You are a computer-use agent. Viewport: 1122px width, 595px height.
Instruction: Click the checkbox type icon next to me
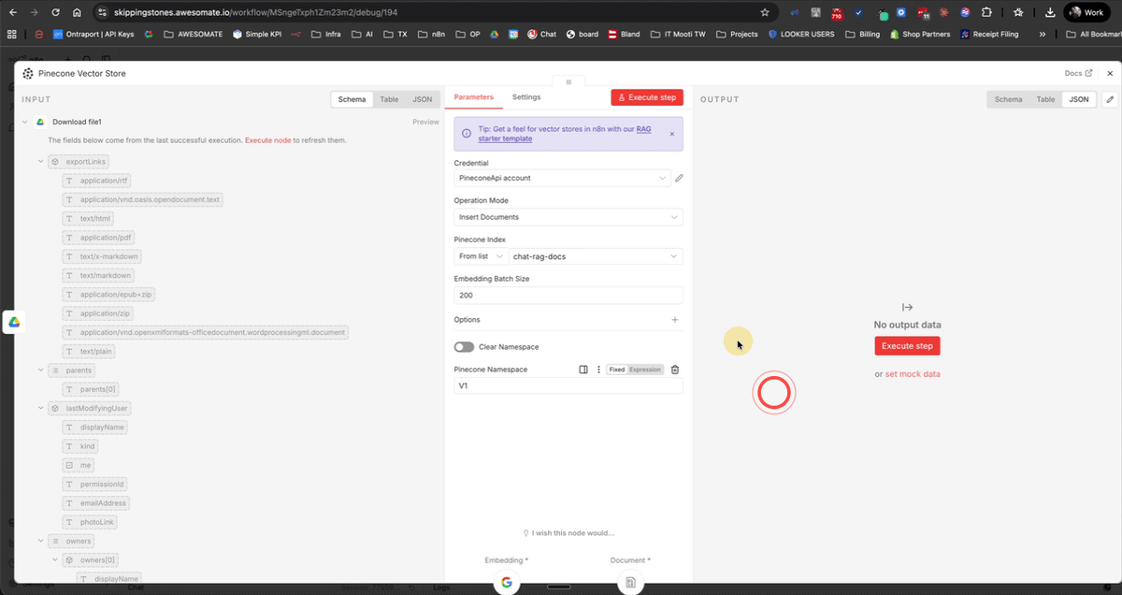coord(68,465)
